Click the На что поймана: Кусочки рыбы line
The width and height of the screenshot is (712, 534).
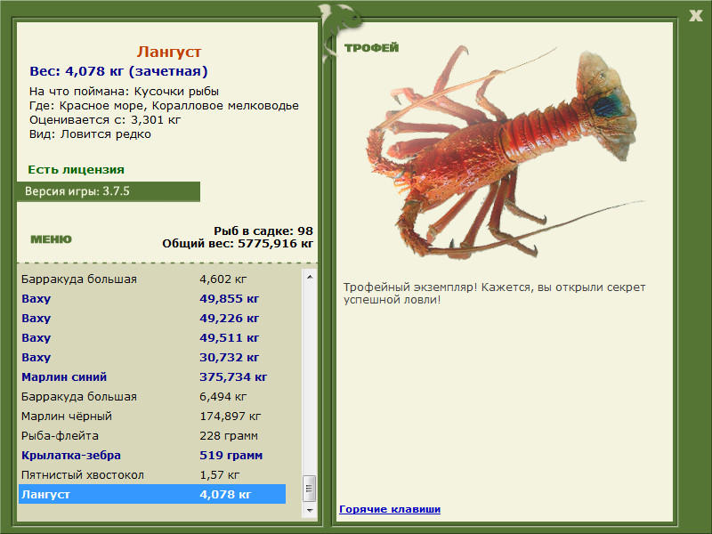pyautogui.click(x=124, y=92)
